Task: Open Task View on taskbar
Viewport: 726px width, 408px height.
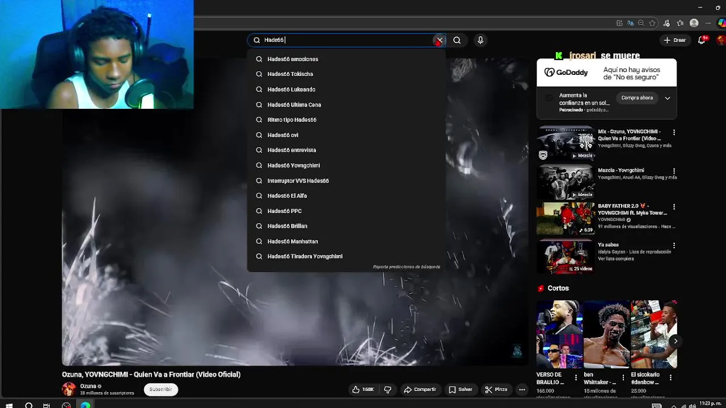Action: tap(47, 405)
